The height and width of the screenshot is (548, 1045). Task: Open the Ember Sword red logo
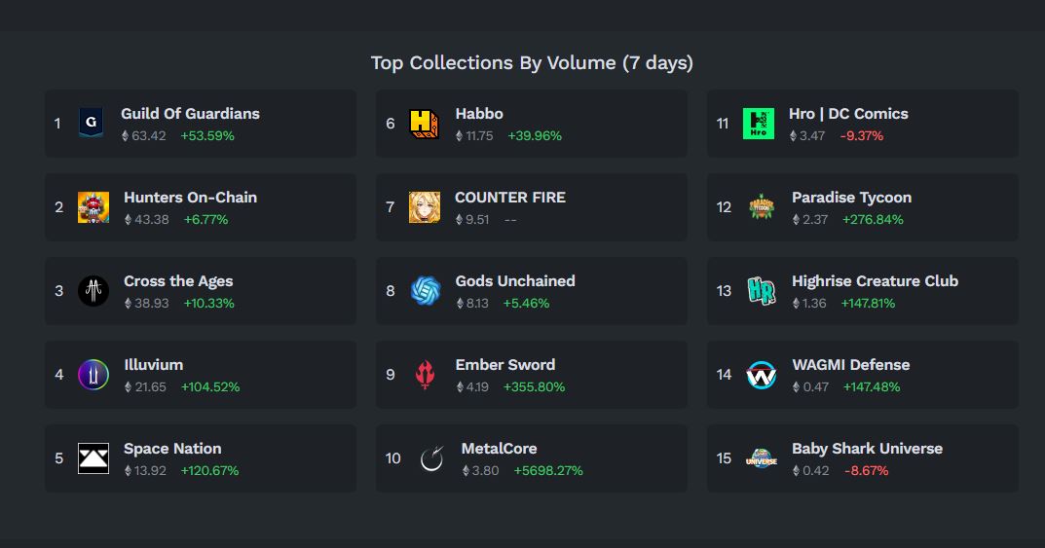[425, 374]
